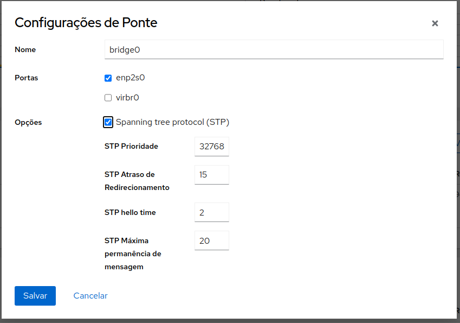Click the Portas section label
The width and height of the screenshot is (460, 323).
tap(27, 78)
